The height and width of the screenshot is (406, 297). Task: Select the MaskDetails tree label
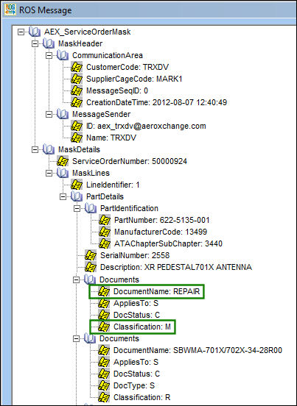point(79,150)
